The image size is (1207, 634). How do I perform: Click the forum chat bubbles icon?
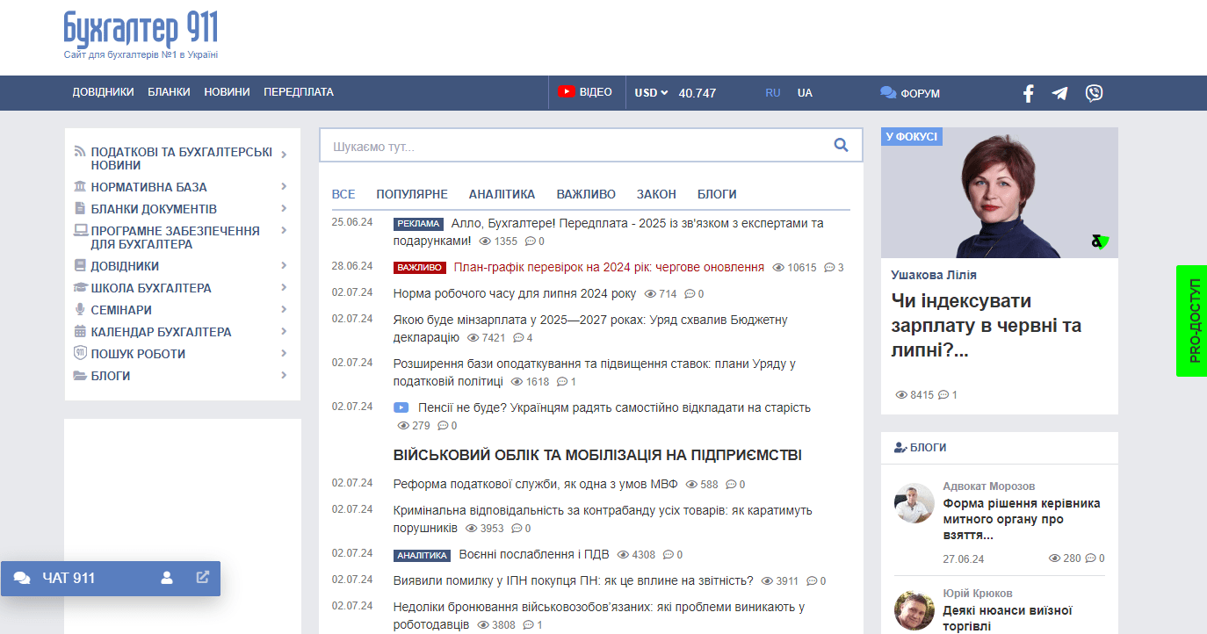point(888,92)
